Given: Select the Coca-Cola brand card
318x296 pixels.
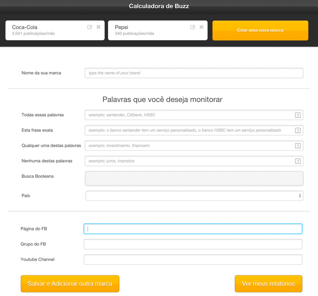Looking at the screenshot, I should (44, 30).
